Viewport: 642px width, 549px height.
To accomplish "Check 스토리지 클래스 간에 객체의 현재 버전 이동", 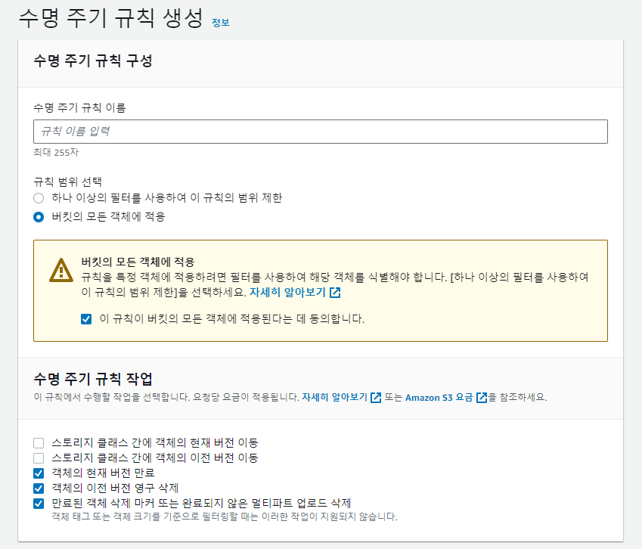I will point(39,443).
